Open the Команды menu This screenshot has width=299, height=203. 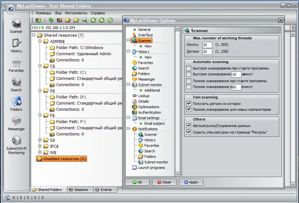[x=44, y=13]
